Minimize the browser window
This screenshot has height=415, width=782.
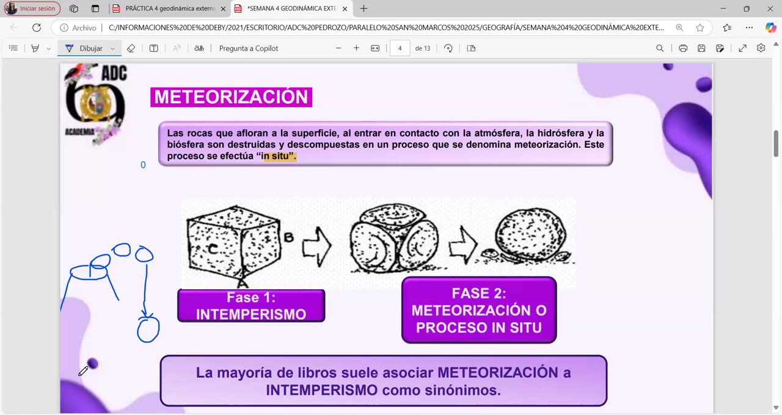pos(723,9)
